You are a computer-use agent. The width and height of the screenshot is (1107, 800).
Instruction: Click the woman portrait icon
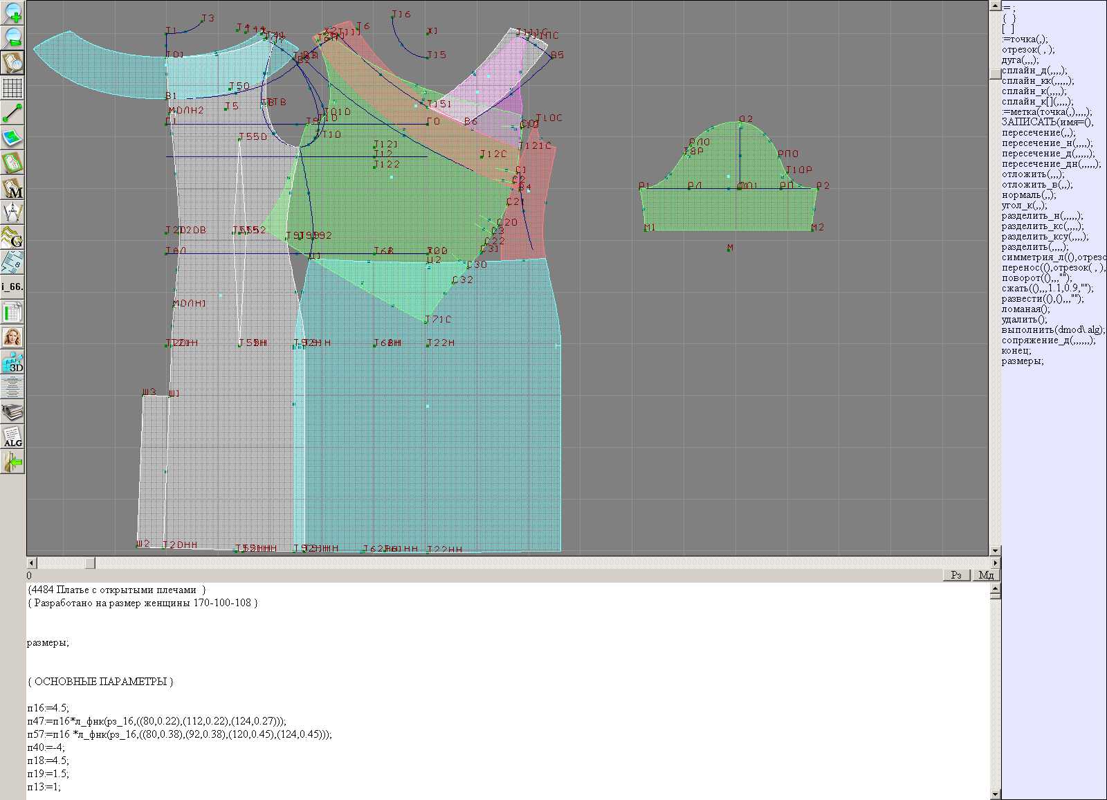(x=12, y=337)
